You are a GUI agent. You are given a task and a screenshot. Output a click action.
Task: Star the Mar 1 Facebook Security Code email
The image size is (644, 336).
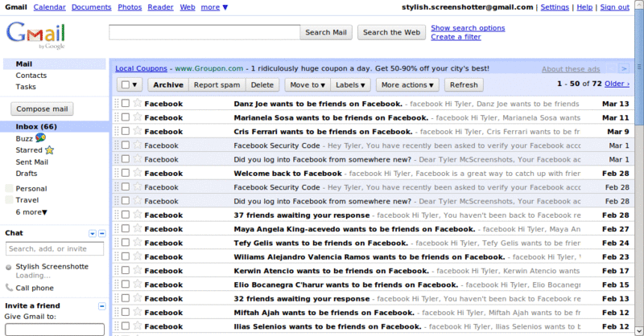pos(138,145)
